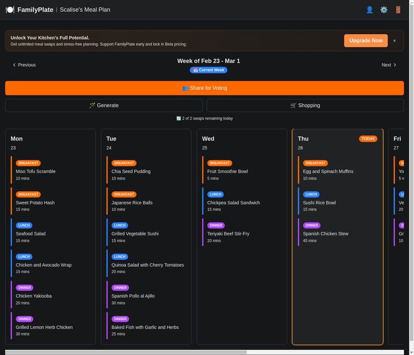The image size is (414, 355).
Task: Click the Generate meal plan button
Action: point(104,105)
